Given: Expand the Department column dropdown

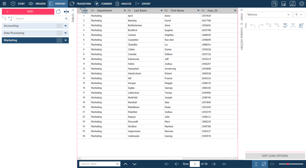Looking at the screenshot, I should [125, 11].
